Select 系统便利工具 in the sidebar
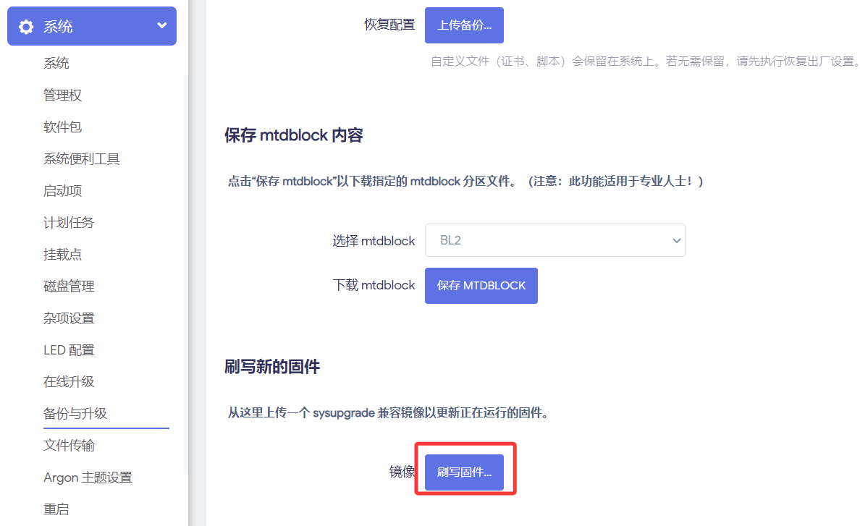 81,159
